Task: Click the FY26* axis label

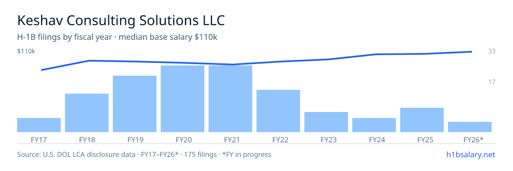Action: [473, 139]
